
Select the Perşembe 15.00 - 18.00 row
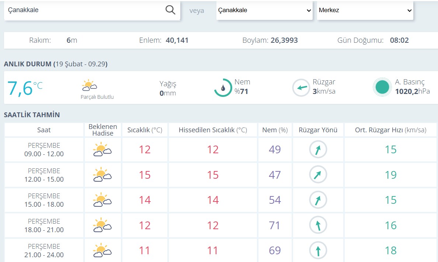pyautogui.click(x=44, y=200)
